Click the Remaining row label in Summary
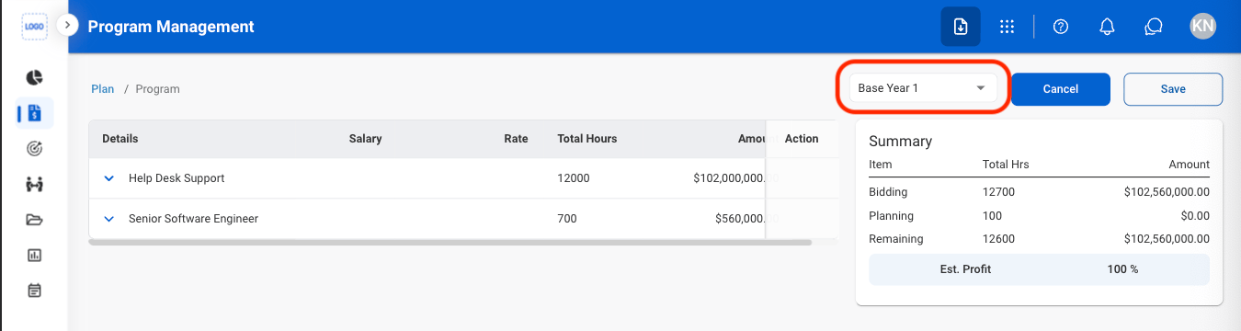 (896, 238)
